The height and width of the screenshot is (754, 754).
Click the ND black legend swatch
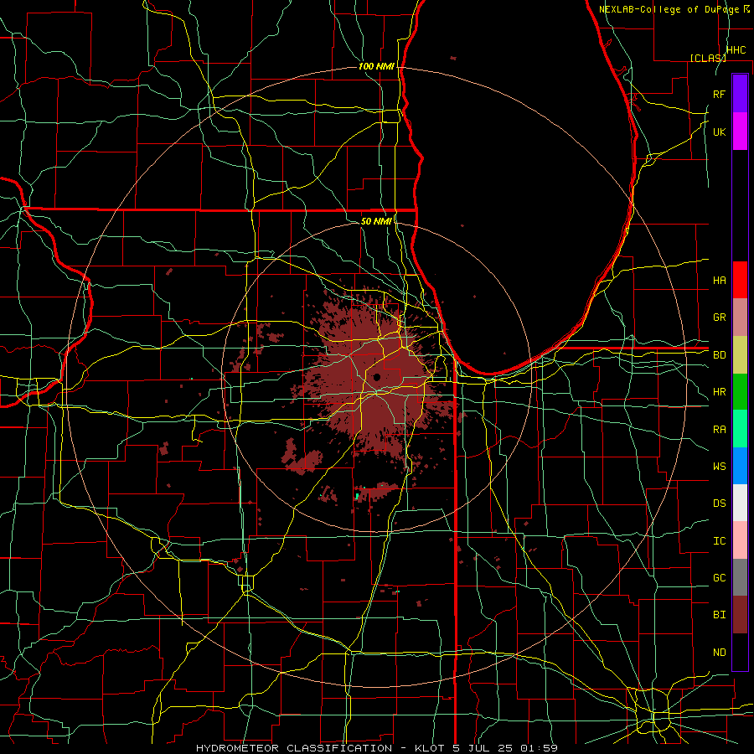click(740, 652)
